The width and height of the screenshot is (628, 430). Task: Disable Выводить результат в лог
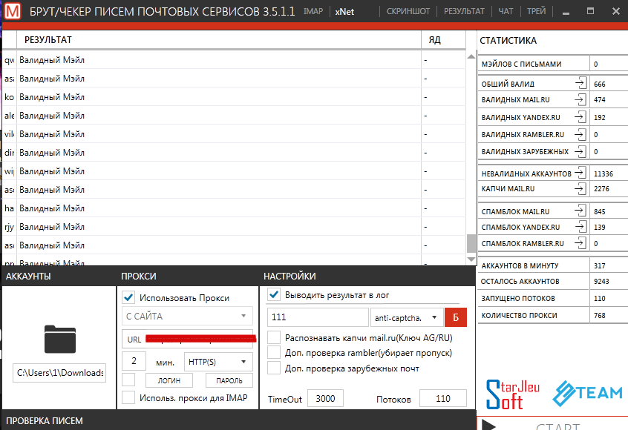coord(274,296)
